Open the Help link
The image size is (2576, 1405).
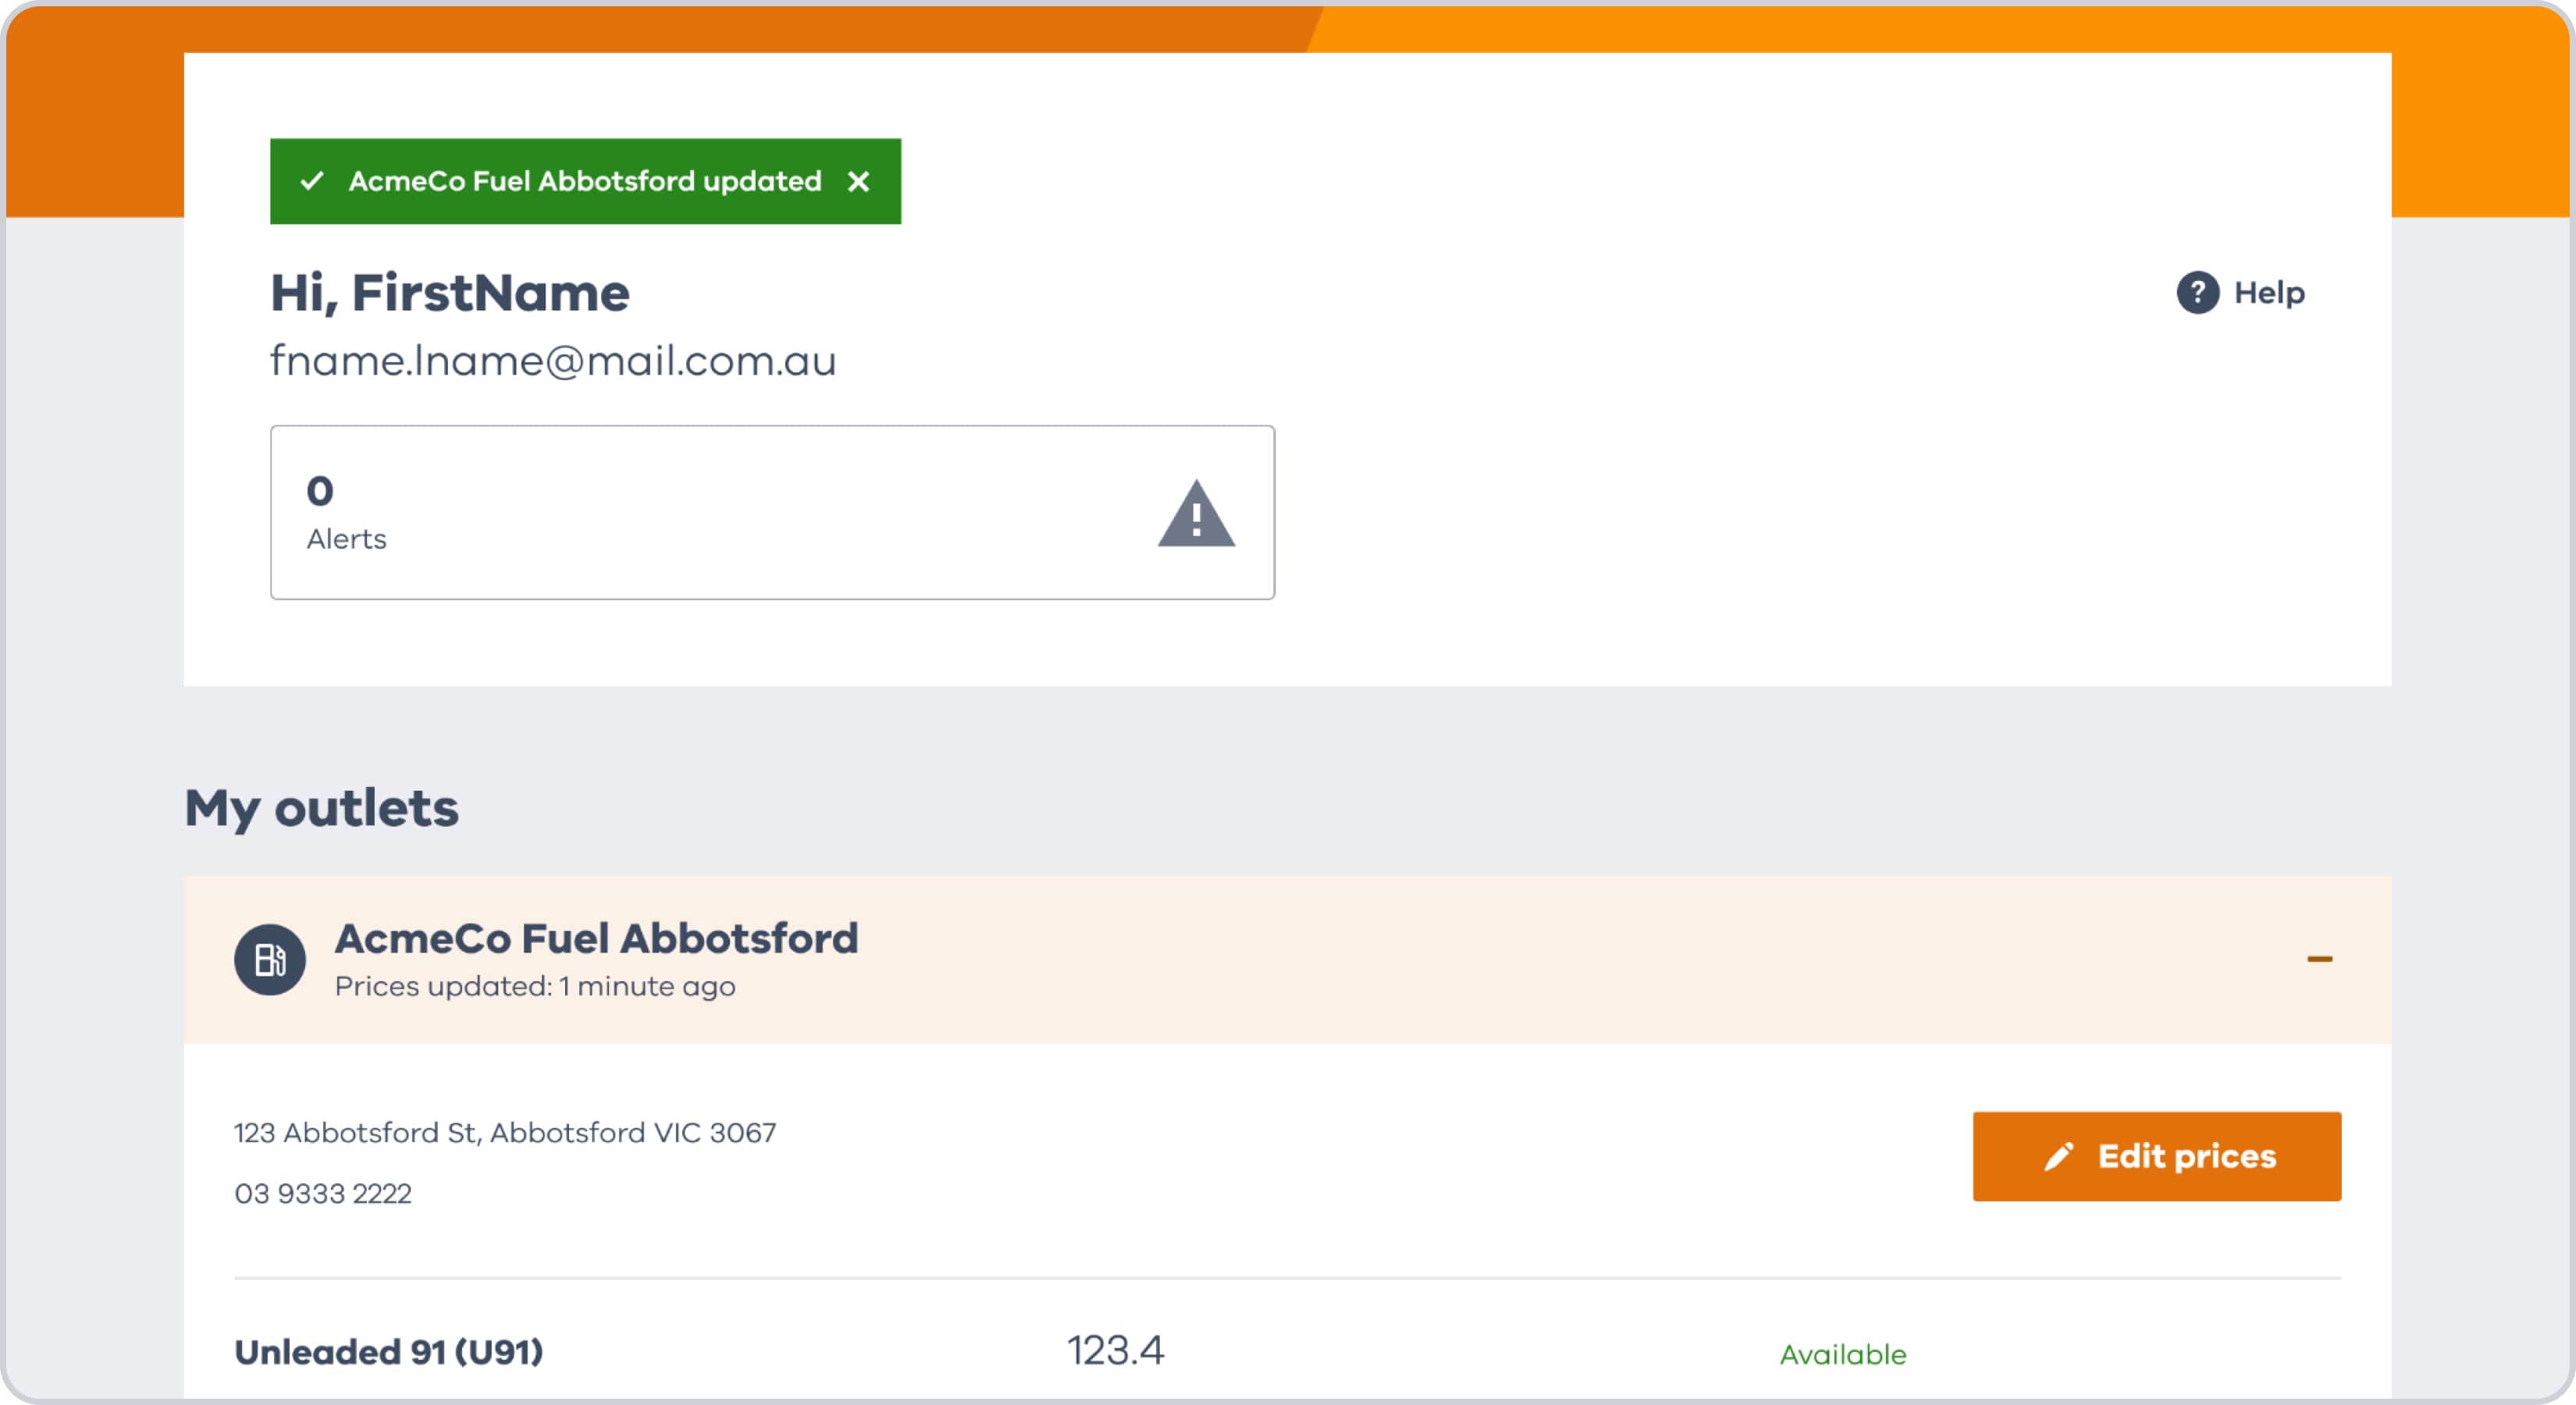(x=2241, y=292)
